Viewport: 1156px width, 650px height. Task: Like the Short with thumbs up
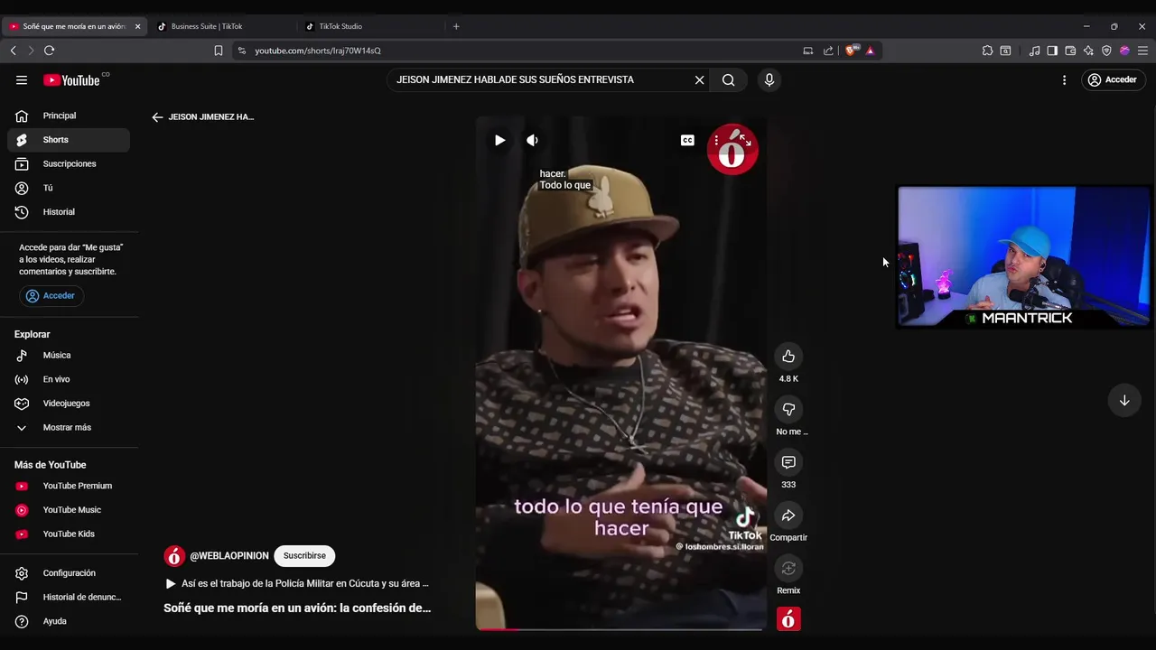tap(788, 357)
